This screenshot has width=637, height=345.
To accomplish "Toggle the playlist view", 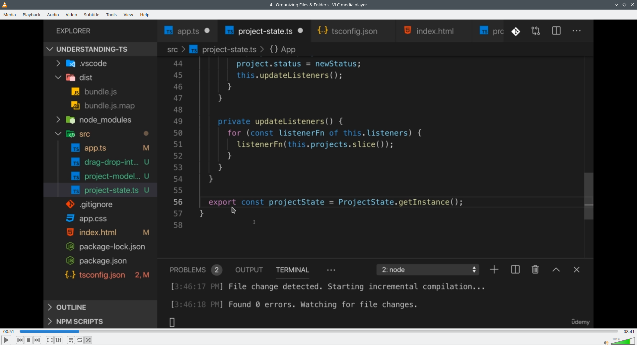I will (x=71, y=340).
